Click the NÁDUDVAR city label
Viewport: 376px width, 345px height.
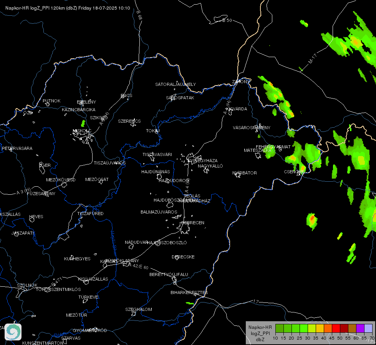(x=136, y=242)
